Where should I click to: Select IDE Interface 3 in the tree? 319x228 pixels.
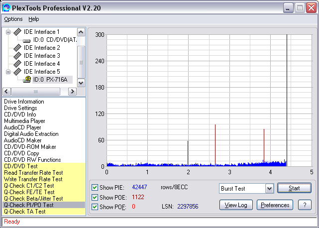[x=42, y=56]
